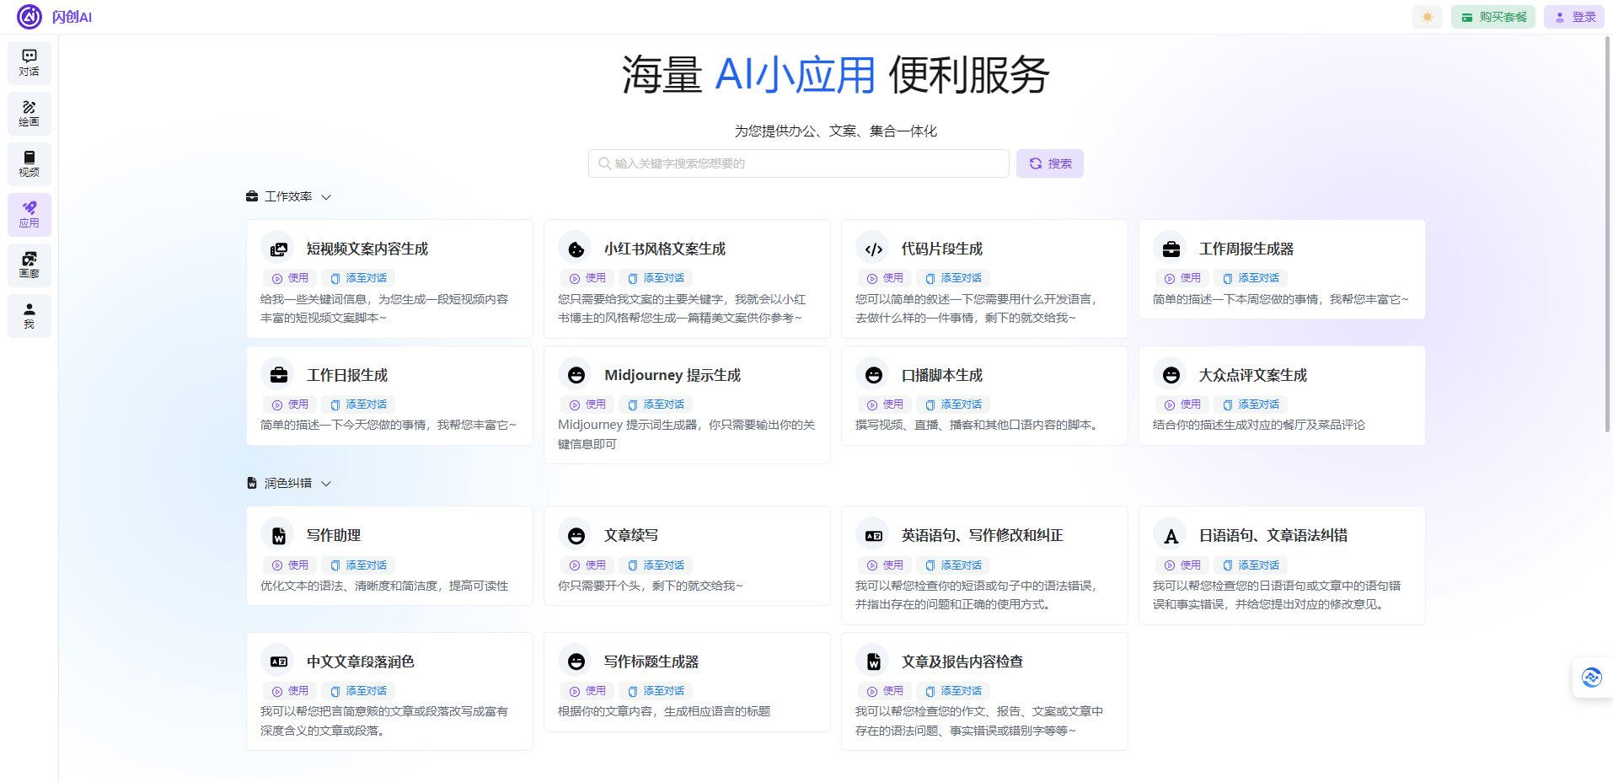Screen dimensions: 1613x782
Task: Click the 登录 button
Action: click(1573, 16)
